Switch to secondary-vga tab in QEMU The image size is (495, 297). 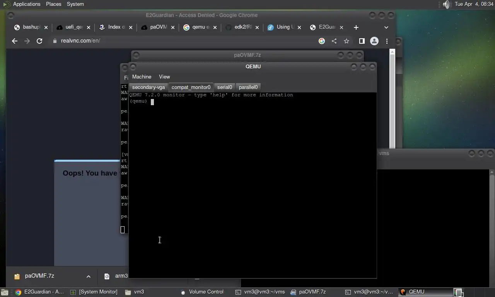pyautogui.click(x=148, y=87)
